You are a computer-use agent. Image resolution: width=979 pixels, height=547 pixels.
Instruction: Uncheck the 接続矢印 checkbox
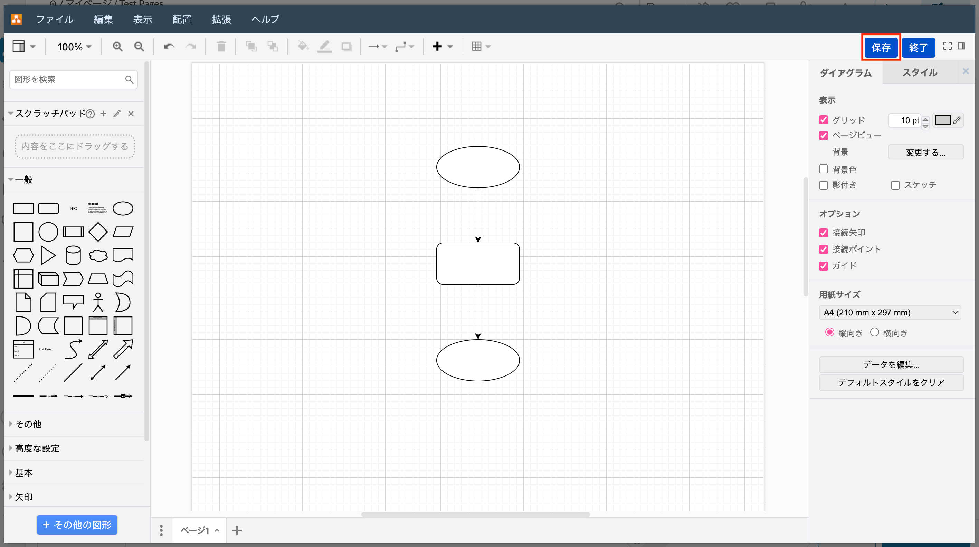[824, 232]
